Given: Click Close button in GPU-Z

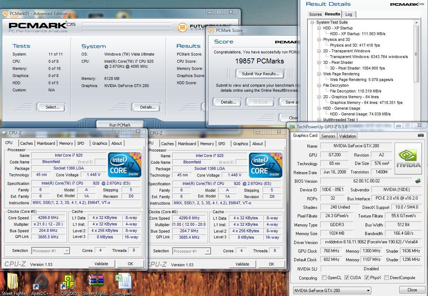Looking at the screenshot, I should click(x=412, y=290).
